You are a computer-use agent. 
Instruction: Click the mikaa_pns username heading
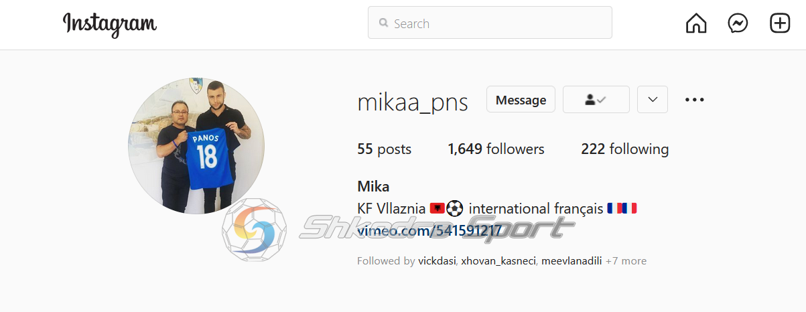[413, 102]
